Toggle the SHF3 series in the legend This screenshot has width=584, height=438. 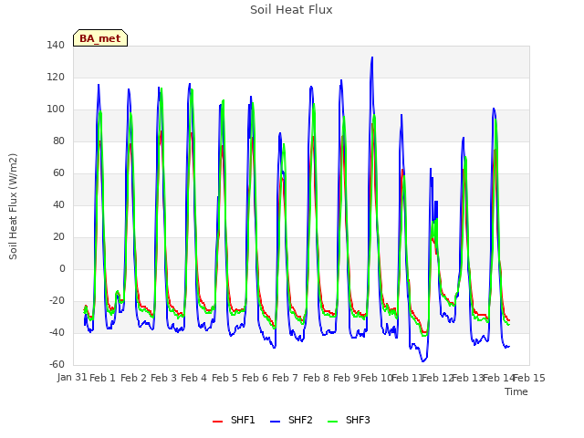349,420
